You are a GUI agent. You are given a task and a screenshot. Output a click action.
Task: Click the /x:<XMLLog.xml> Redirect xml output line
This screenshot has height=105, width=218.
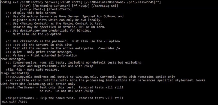click(90, 77)
